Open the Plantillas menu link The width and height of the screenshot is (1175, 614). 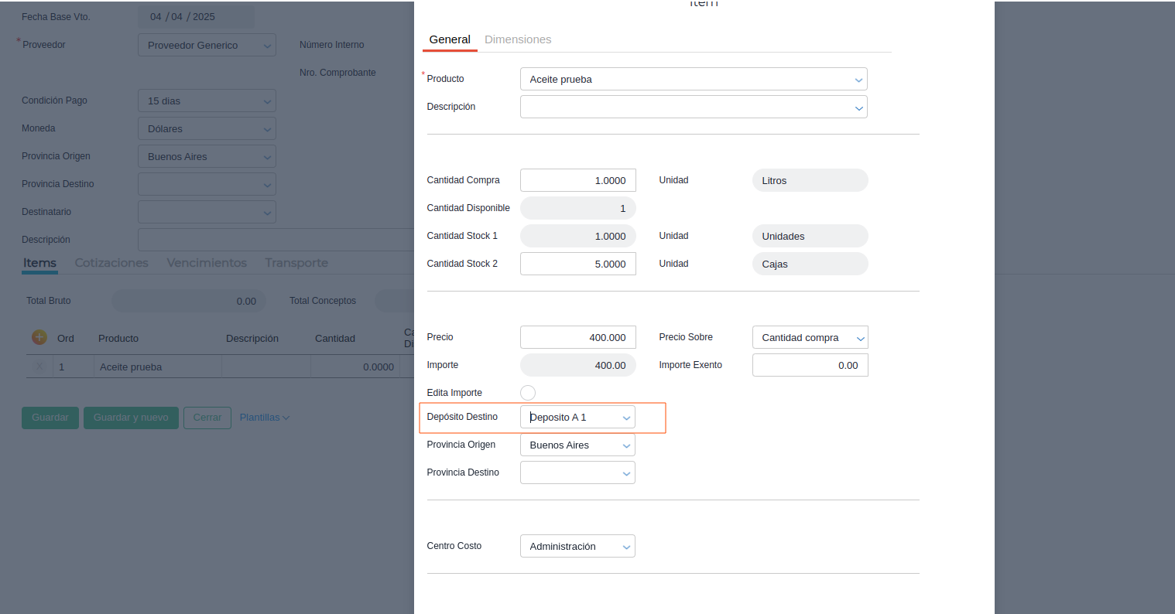click(264, 418)
